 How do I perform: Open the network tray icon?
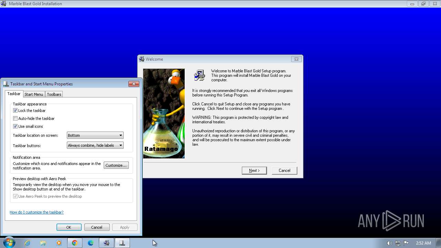pos(398,243)
